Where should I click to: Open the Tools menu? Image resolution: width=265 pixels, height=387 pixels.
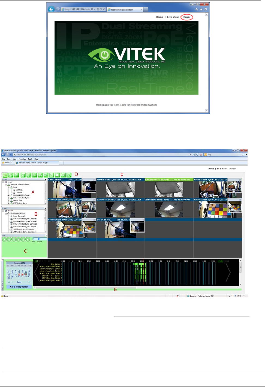point(30,159)
